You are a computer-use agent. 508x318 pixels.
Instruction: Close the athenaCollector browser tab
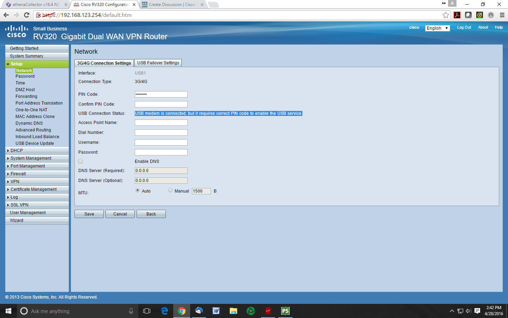[x=66, y=5]
